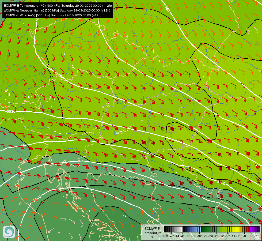
Task: Click the legend's -20 tick label
Action: coord(222,236)
